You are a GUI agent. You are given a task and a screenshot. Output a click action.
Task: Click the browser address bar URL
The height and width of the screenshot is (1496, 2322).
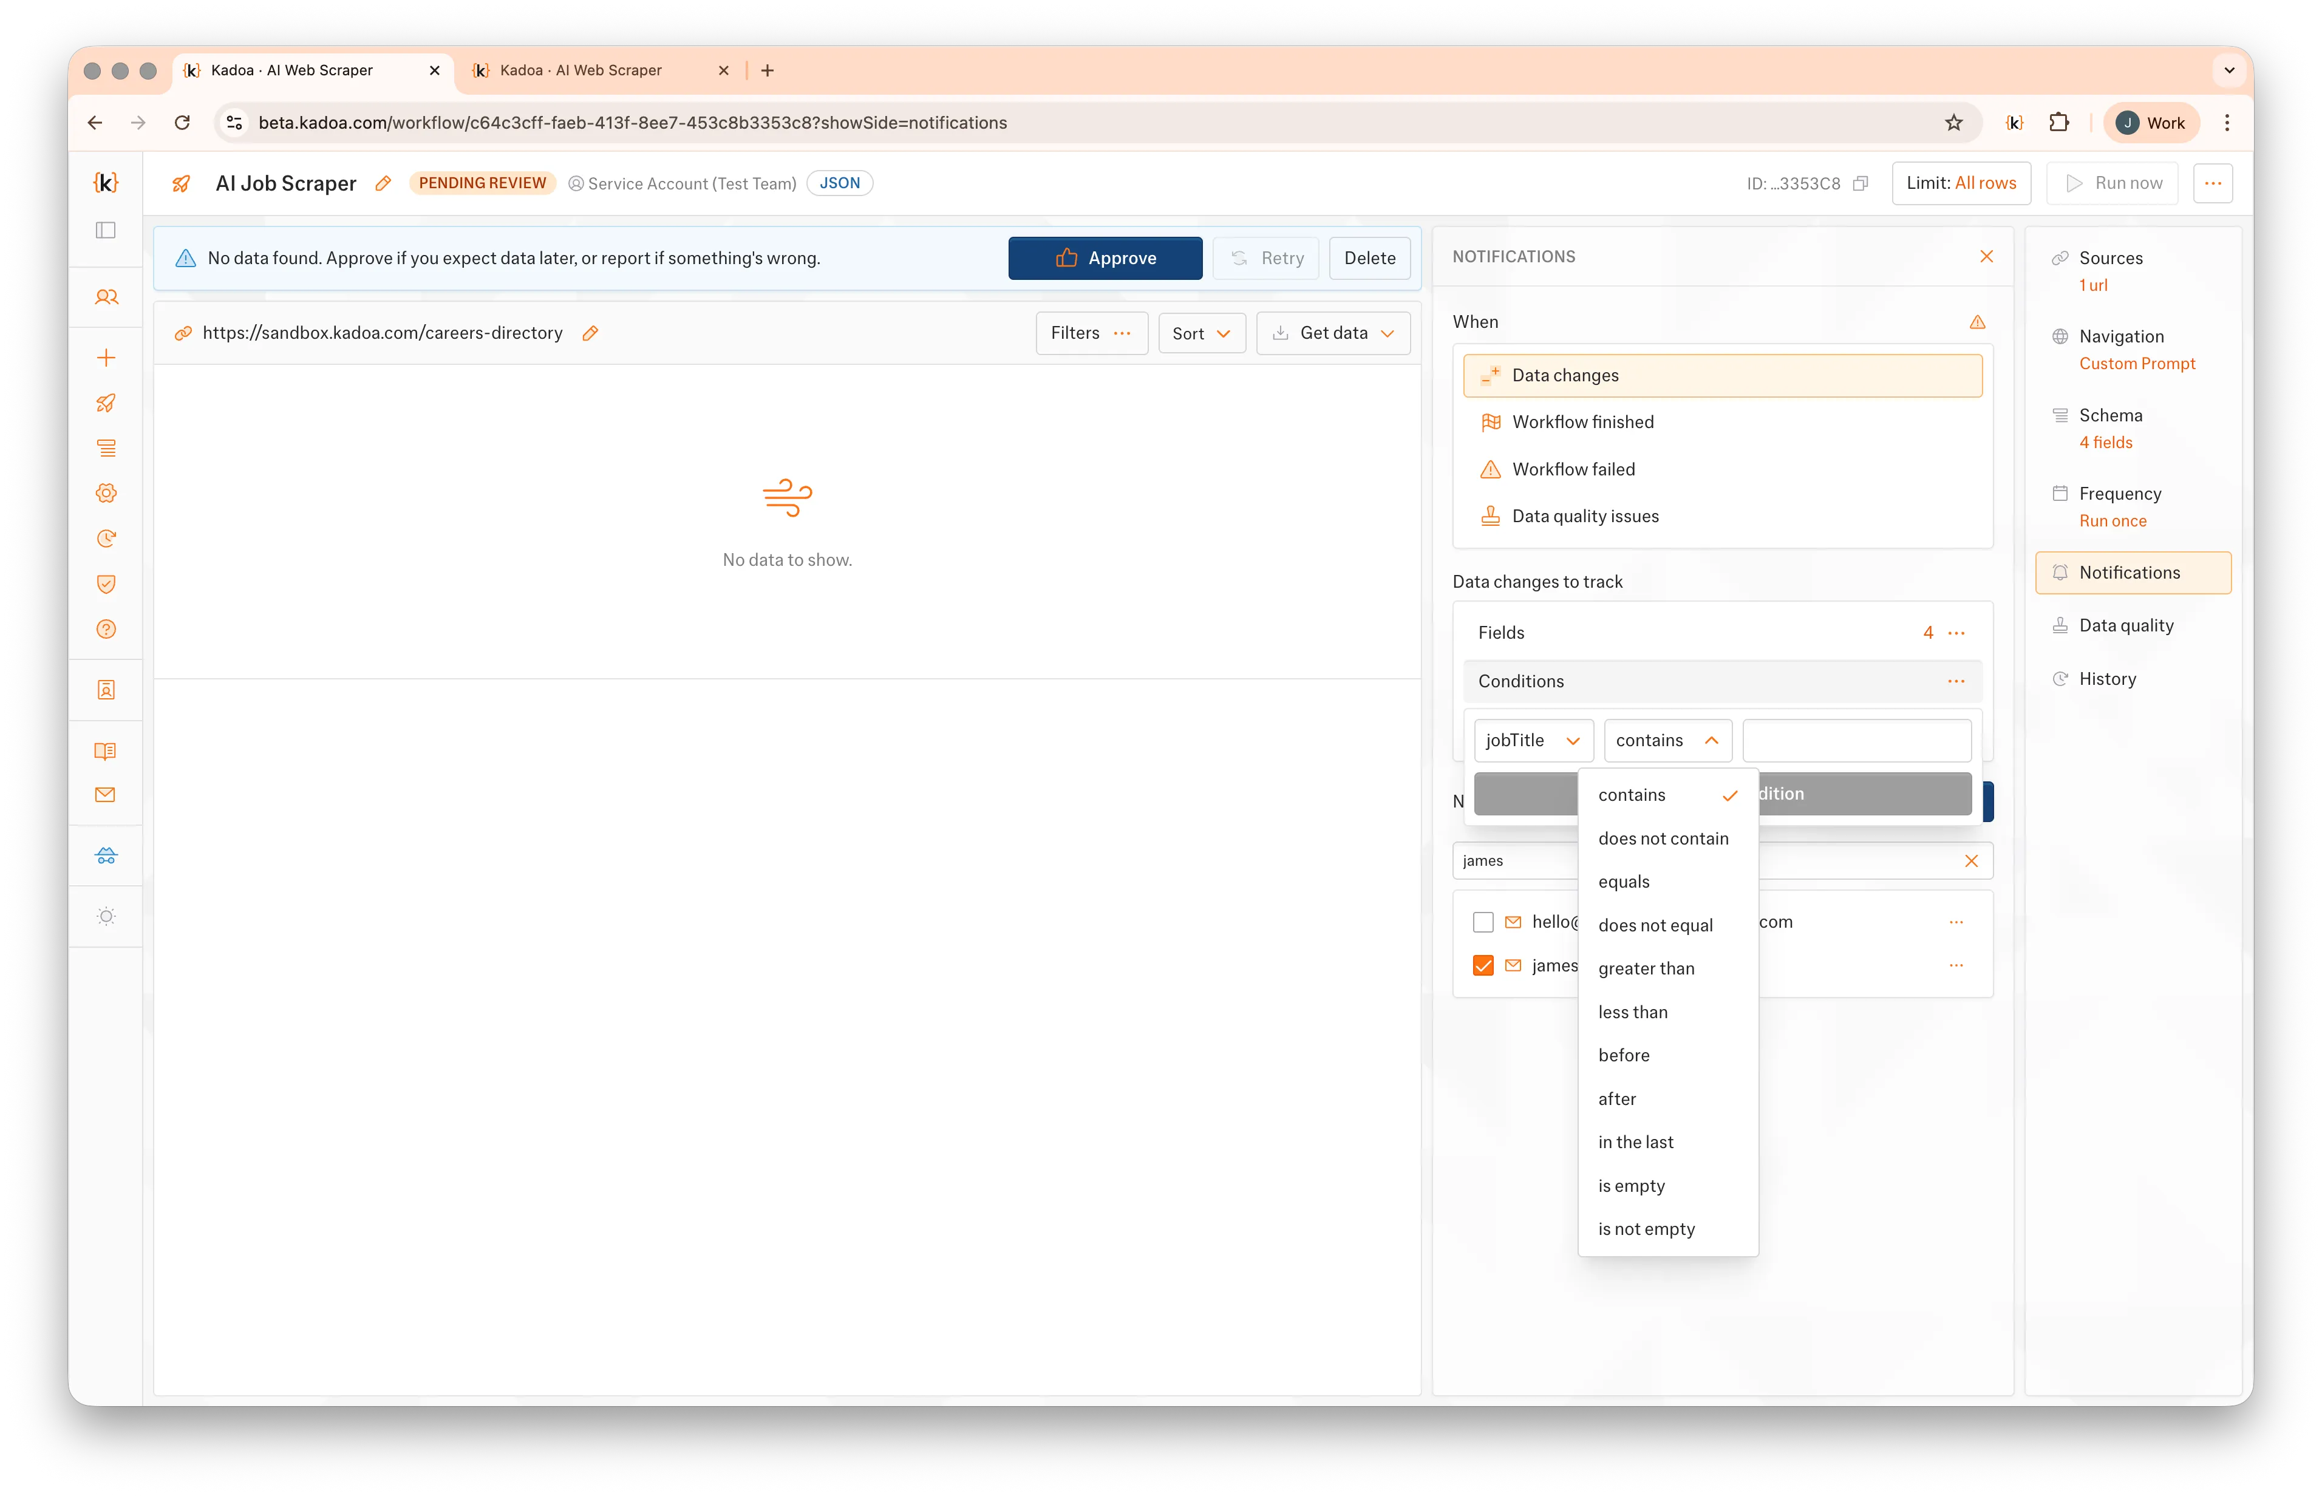click(633, 123)
